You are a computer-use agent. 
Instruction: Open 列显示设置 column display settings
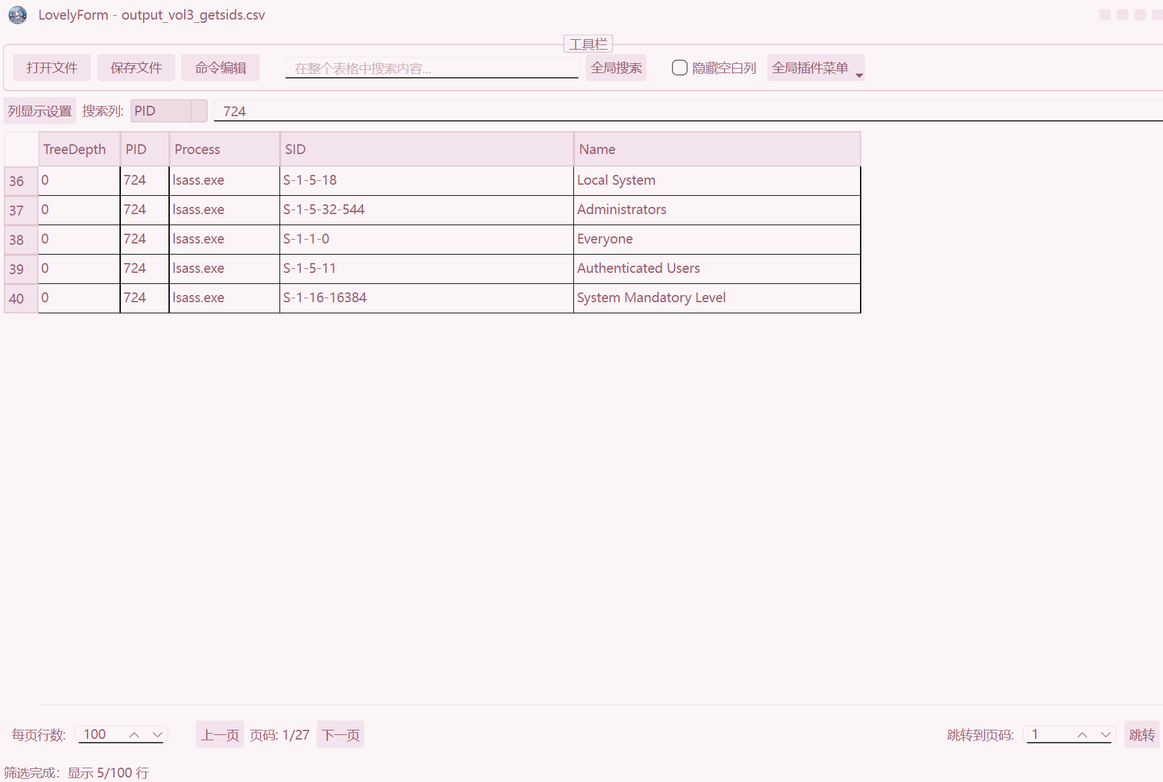40,111
